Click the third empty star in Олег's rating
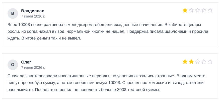This screenshot has width=221, height=102. 197,62
